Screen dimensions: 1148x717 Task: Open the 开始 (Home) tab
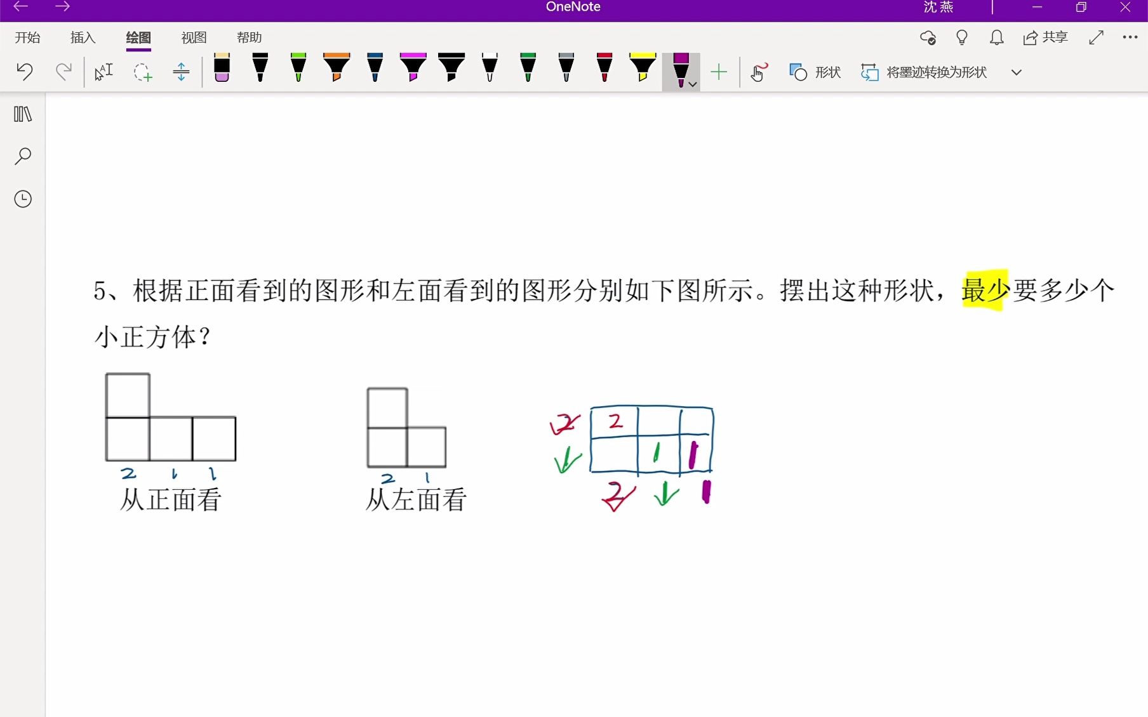click(x=27, y=37)
